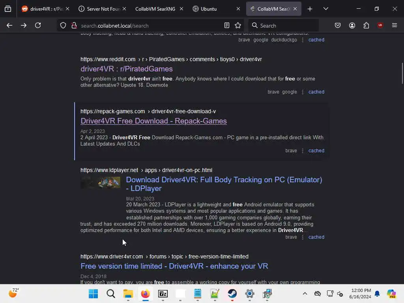
Task: Click Firefox icon in taskbar
Action: (x=146, y=294)
